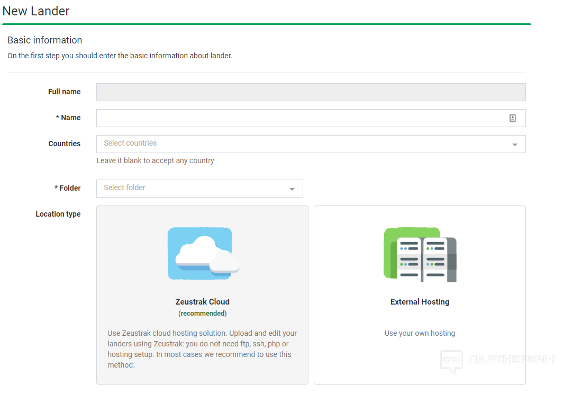
Task: Click the Basic information heading
Action: pyautogui.click(x=44, y=40)
